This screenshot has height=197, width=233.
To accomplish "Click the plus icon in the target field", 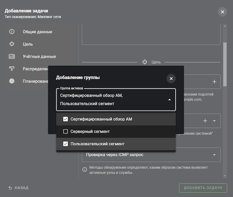I will [x=214, y=82].
